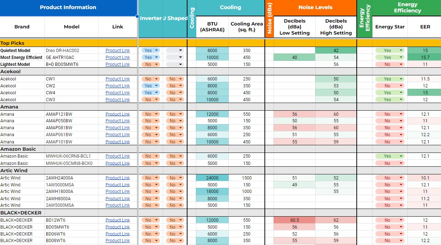Image resolution: width=441 pixels, height=245 pixels.
Task: Click the 60.5 decibels low setting cell
Action: [x=294, y=220]
